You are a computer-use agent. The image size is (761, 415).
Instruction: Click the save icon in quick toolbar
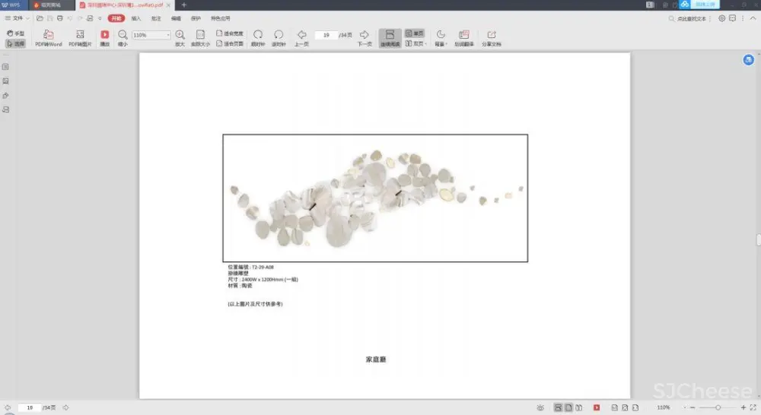[x=50, y=18]
